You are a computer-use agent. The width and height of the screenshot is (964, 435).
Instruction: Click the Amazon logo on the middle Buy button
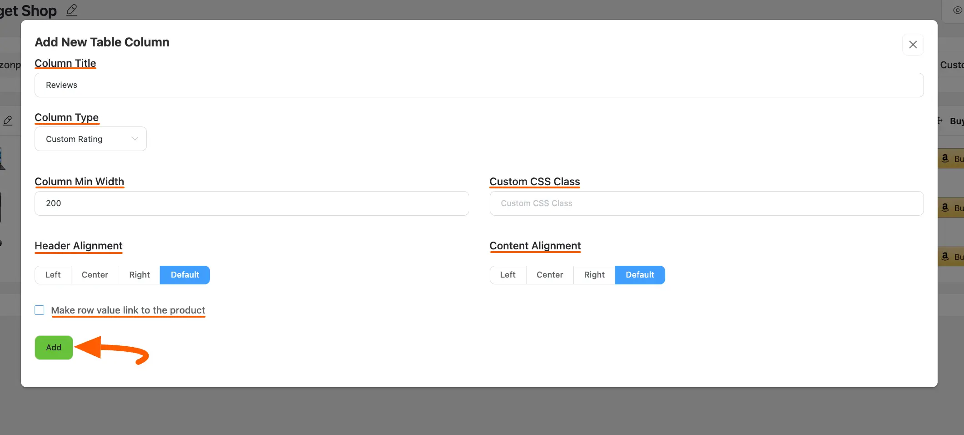click(945, 207)
